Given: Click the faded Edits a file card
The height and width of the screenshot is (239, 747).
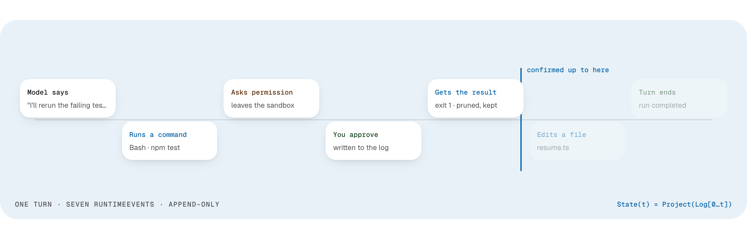Looking at the screenshot, I should pos(577,141).
